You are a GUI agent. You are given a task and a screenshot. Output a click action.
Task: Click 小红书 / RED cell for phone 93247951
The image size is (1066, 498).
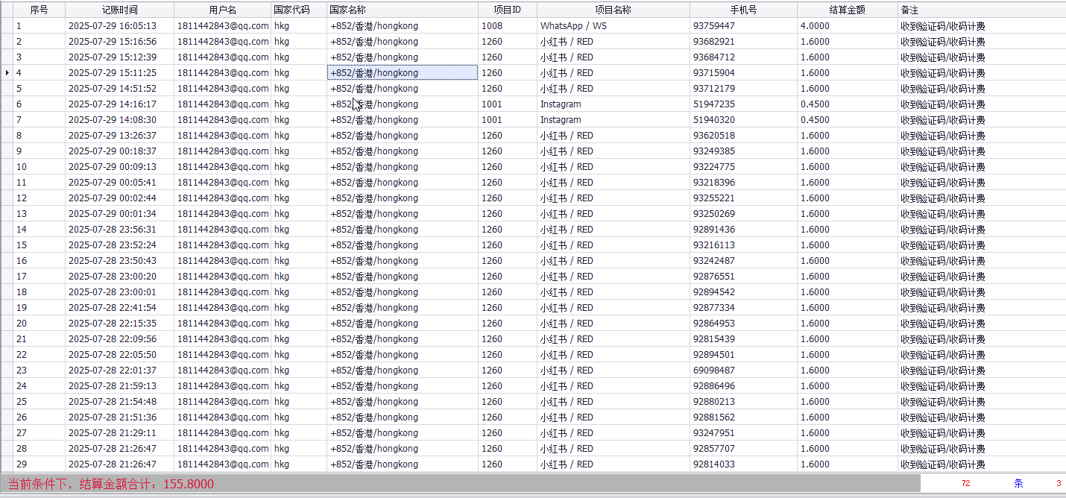614,432
